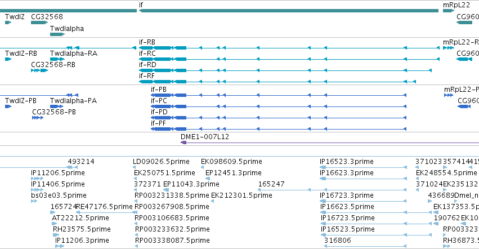The image size is (479, 249).
Task: Click the TwdlZ-PB protein label
Action: point(21,101)
